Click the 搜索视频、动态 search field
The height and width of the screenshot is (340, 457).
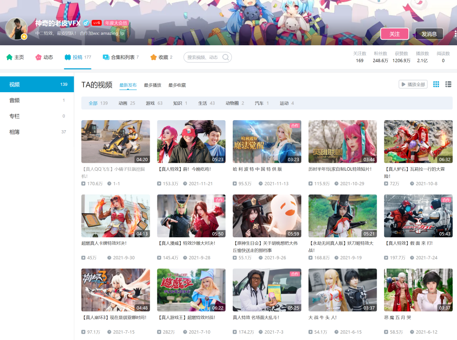tap(207, 57)
